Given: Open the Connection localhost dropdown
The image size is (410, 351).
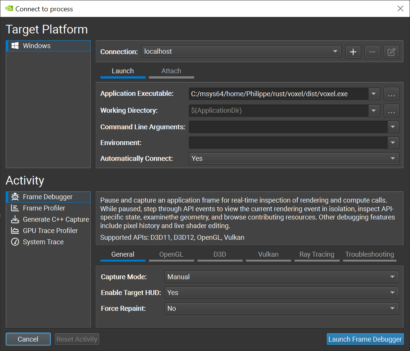Looking at the screenshot, I should pos(241,51).
